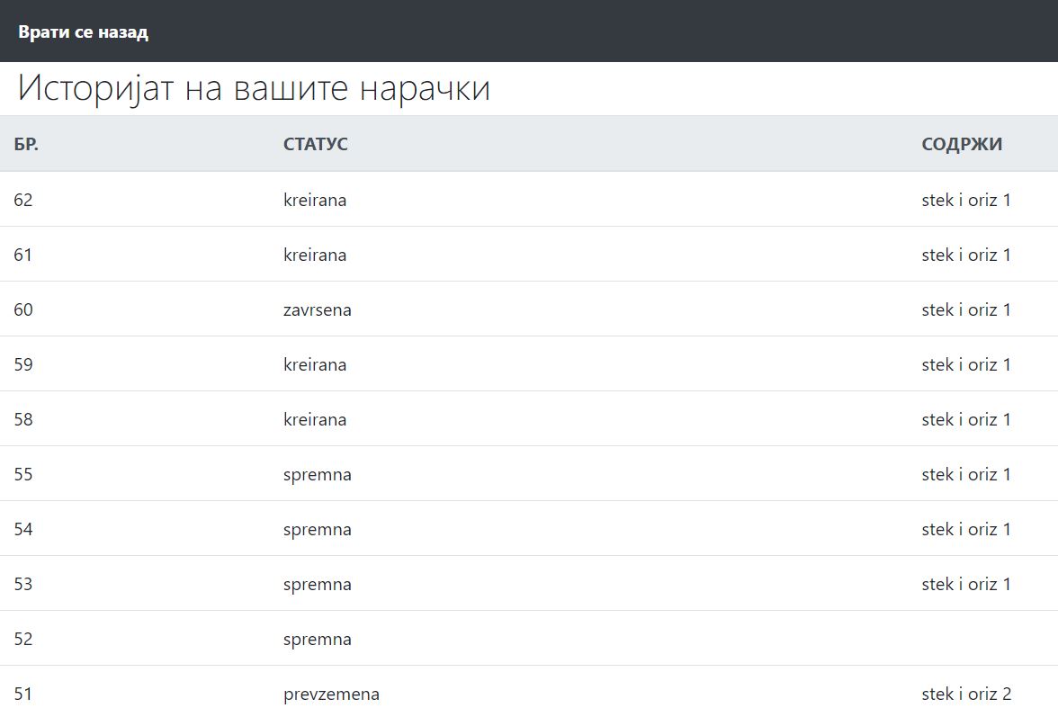Click the 'Историјат на вашите нарачки' heading
The image size is (1058, 717).
pos(254,88)
